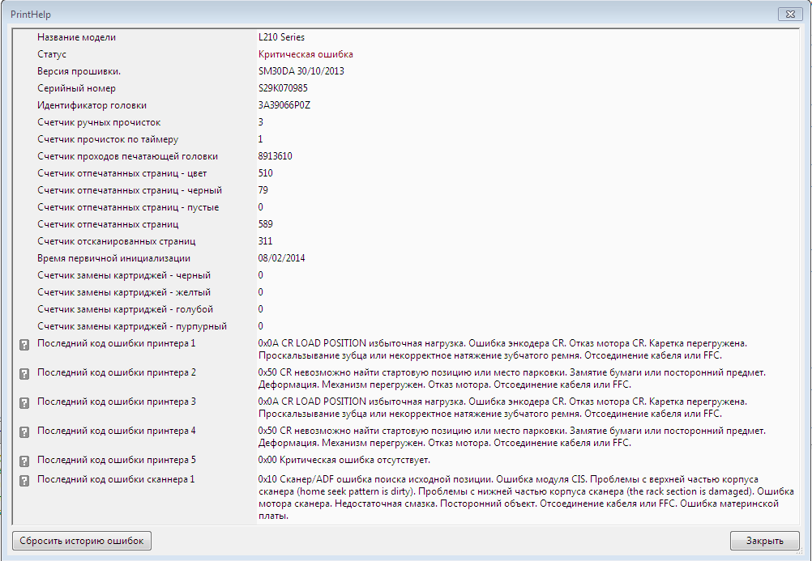Click help icon for printer error code 3
812x561 pixels.
coord(24,402)
